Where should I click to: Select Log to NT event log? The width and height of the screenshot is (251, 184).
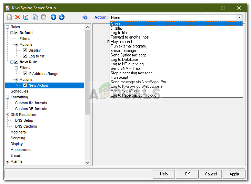(x=176, y=64)
